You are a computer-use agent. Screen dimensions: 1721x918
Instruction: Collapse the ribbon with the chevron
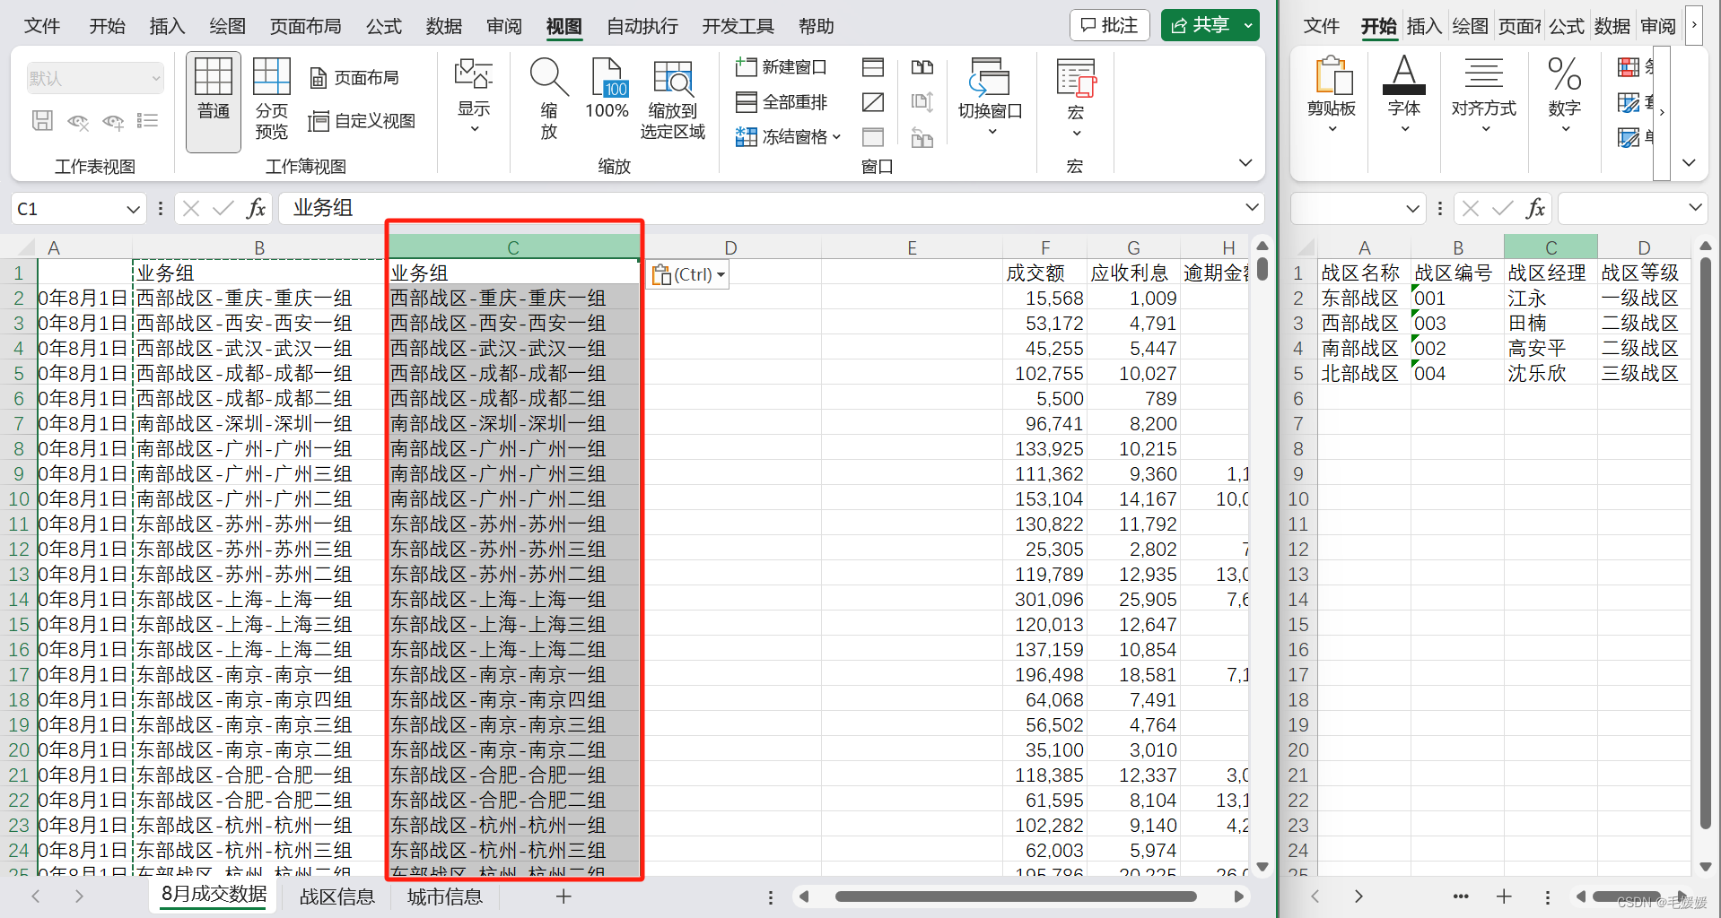(x=1245, y=163)
